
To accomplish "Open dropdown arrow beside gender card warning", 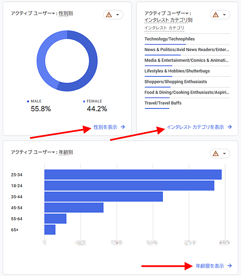I will tap(117, 15).
